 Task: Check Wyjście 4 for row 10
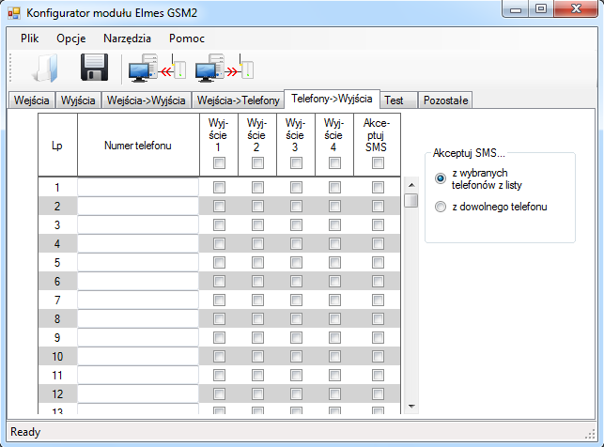(334, 357)
